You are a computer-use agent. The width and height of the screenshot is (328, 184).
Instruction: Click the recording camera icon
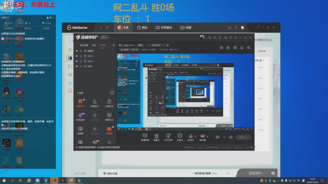pyautogui.click(x=218, y=137)
